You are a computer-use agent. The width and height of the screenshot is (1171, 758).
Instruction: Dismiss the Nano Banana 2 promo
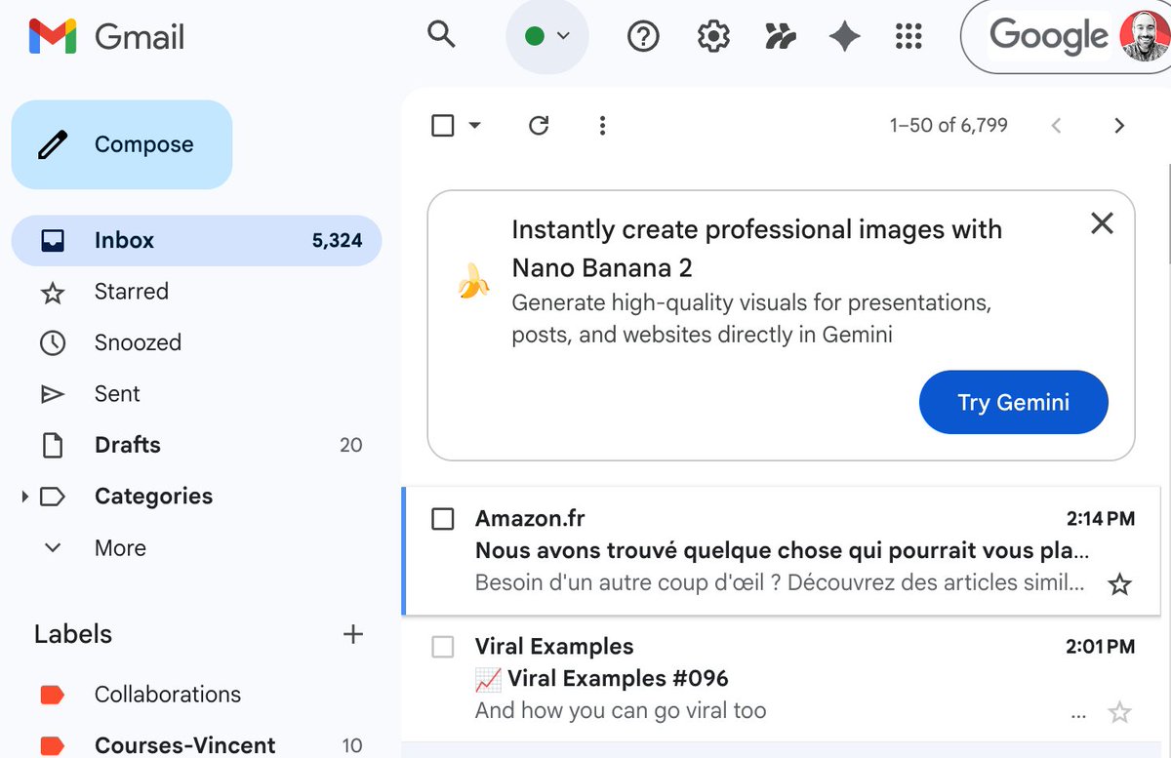pos(1102,223)
